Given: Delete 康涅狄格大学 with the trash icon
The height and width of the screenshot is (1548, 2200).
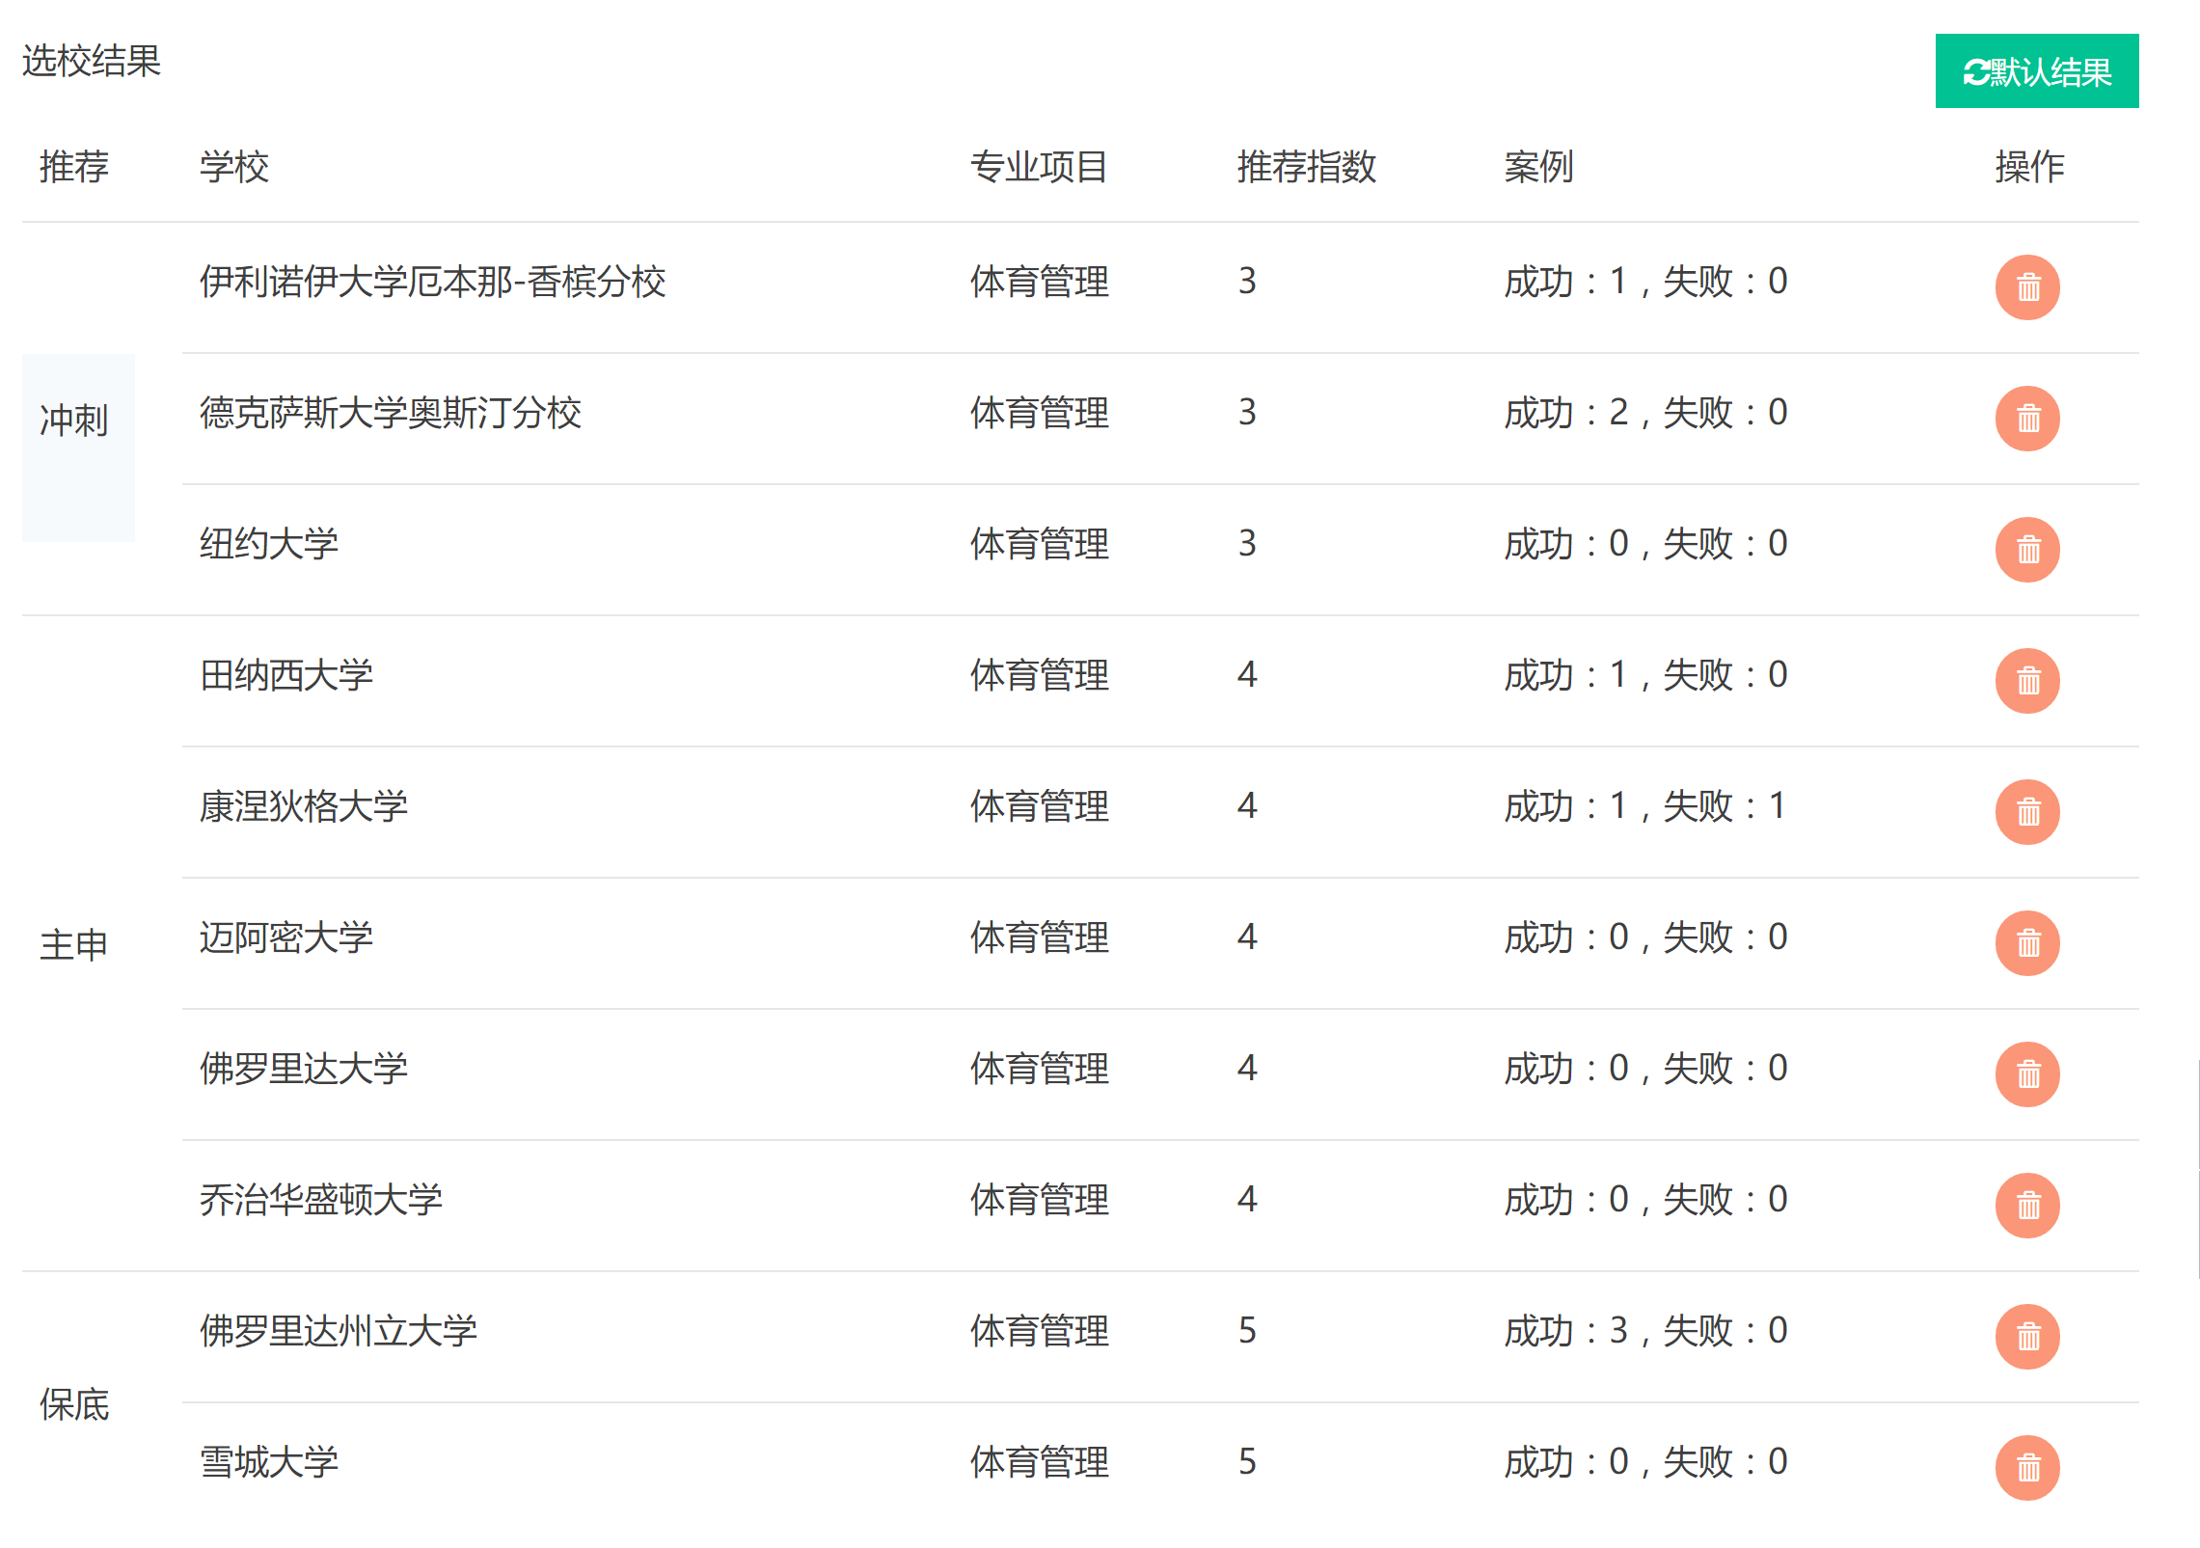Looking at the screenshot, I should click(x=2027, y=812).
